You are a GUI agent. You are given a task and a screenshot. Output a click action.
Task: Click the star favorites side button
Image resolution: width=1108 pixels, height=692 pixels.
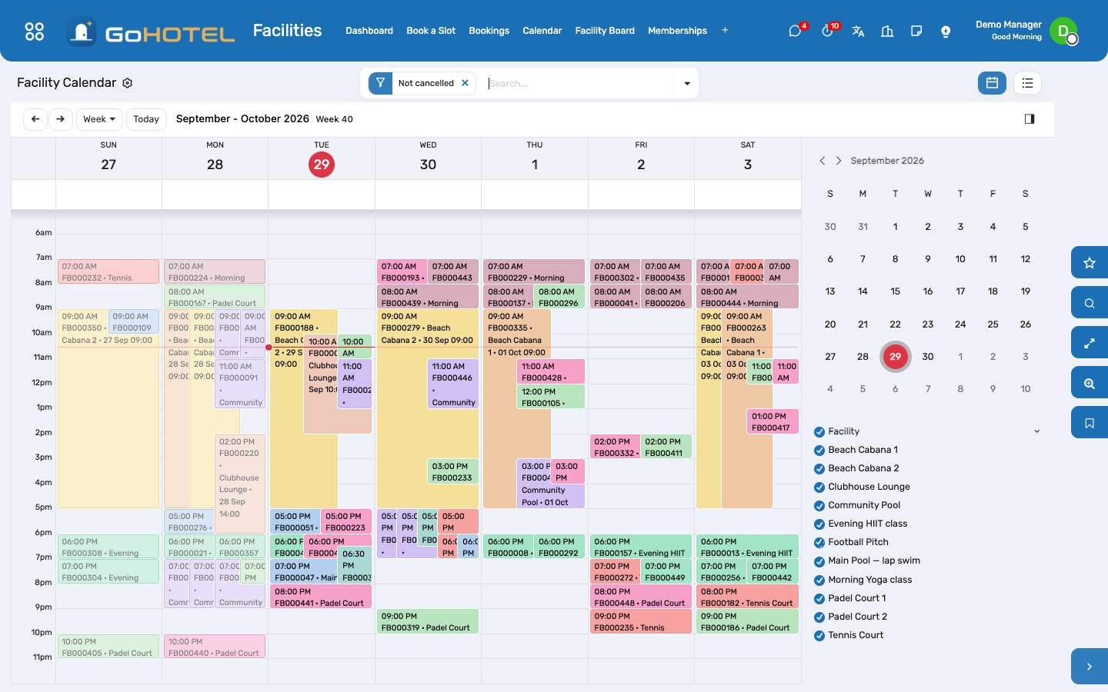tap(1090, 263)
